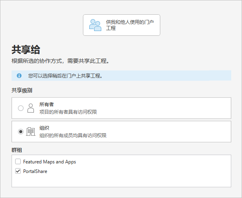
Task: Select the 所有者 radio button
Action: 21,108
